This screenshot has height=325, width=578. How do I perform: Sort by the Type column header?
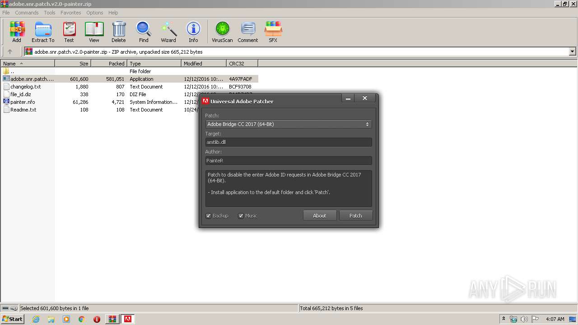pos(154,64)
